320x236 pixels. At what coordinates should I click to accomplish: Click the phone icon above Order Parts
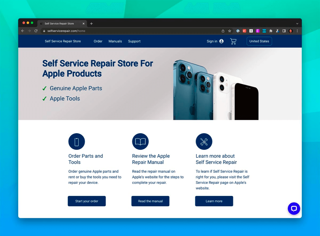click(x=76, y=142)
